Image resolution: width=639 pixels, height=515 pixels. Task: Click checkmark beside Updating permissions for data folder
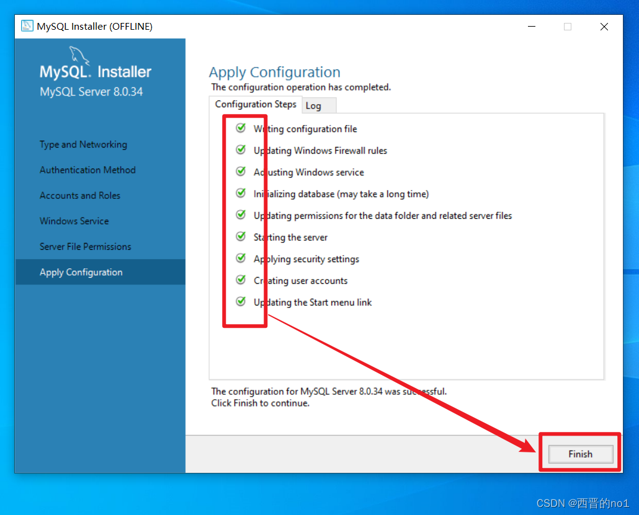pyautogui.click(x=241, y=214)
